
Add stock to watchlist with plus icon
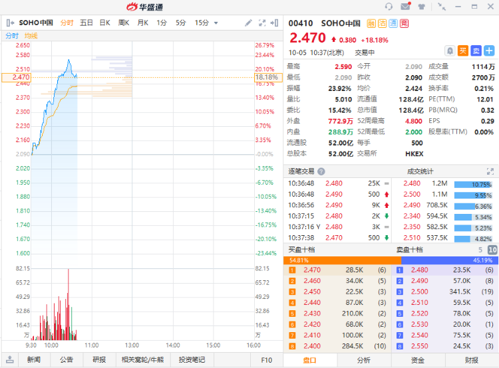point(489,51)
